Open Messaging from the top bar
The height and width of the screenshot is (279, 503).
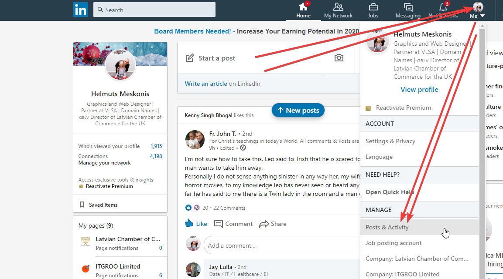pyautogui.click(x=408, y=10)
